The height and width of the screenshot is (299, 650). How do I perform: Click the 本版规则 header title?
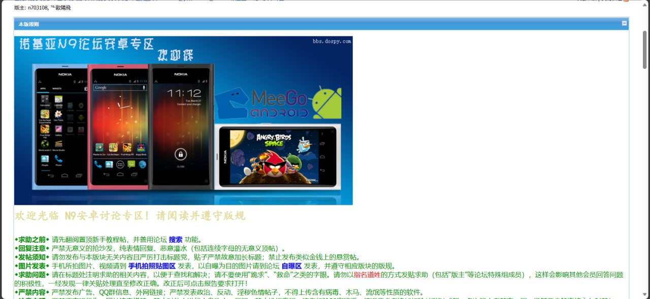point(28,24)
